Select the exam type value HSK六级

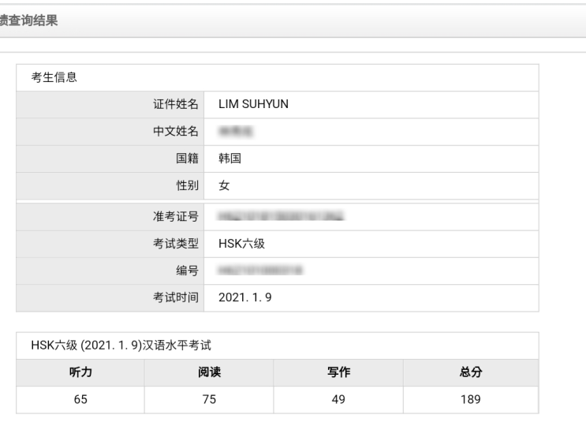(x=241, y=244)
